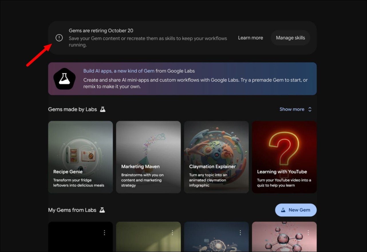Image resolution: width=367 pixels, height=252 pixels.
Task: Click the flask icon beside "My Gems from Labs"
Action: (102, 210)
